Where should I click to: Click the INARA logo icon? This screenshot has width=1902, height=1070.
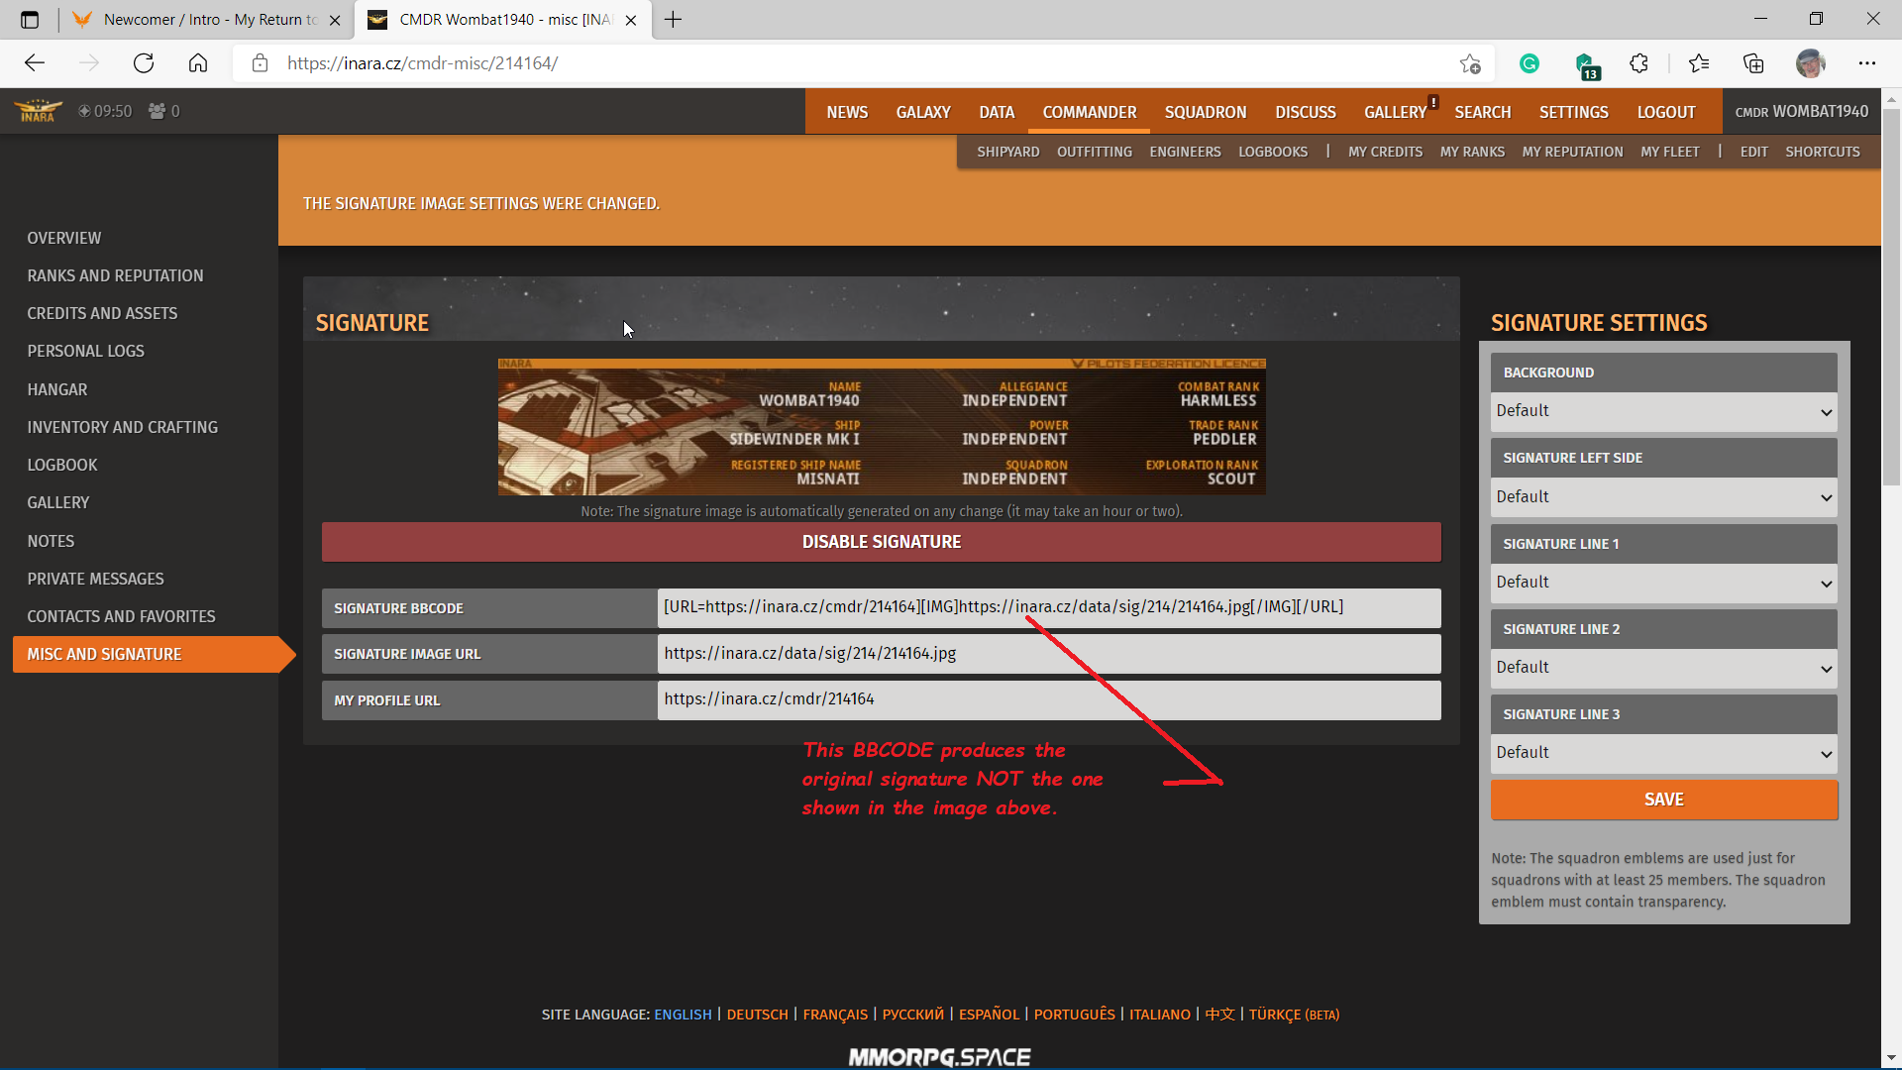click(38, 111)
